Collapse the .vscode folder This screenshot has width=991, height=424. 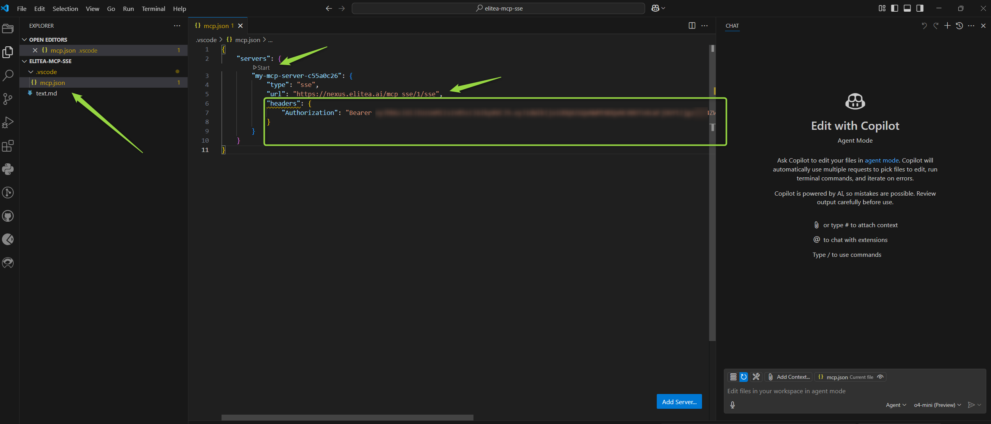[31, 72]
